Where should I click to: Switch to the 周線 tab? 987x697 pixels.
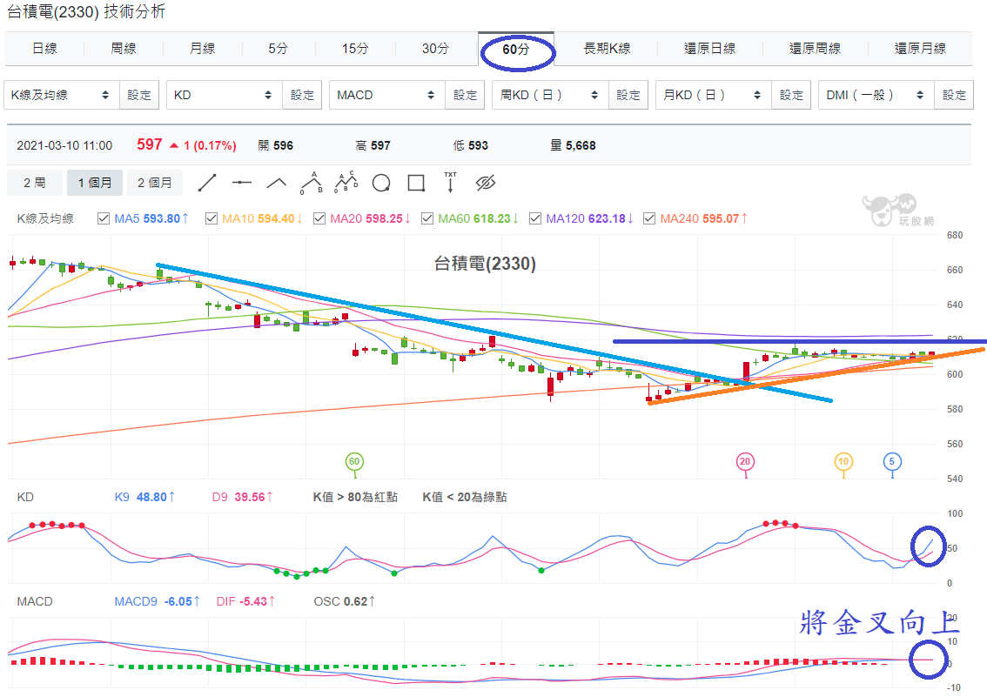[x=124, y=49]
